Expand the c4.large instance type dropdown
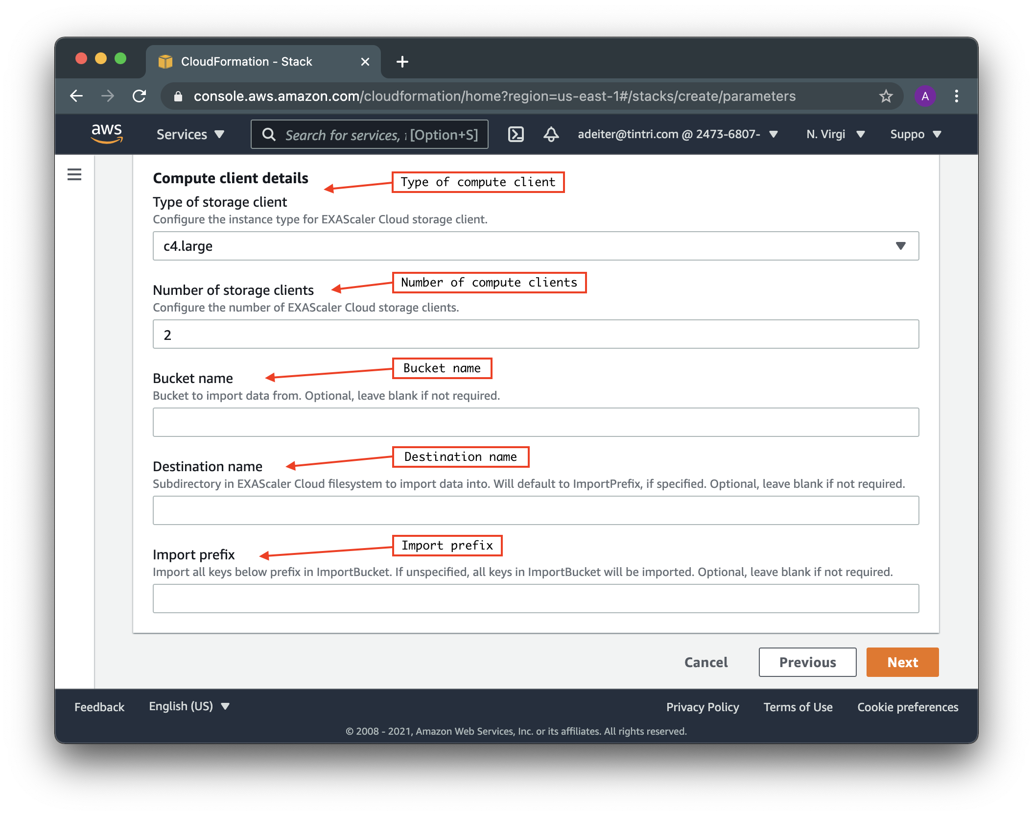Viewport: 1033px width, 816px height. (536, 246)
